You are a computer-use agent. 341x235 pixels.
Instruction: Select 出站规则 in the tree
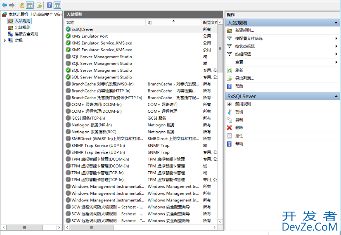(23, 28)
